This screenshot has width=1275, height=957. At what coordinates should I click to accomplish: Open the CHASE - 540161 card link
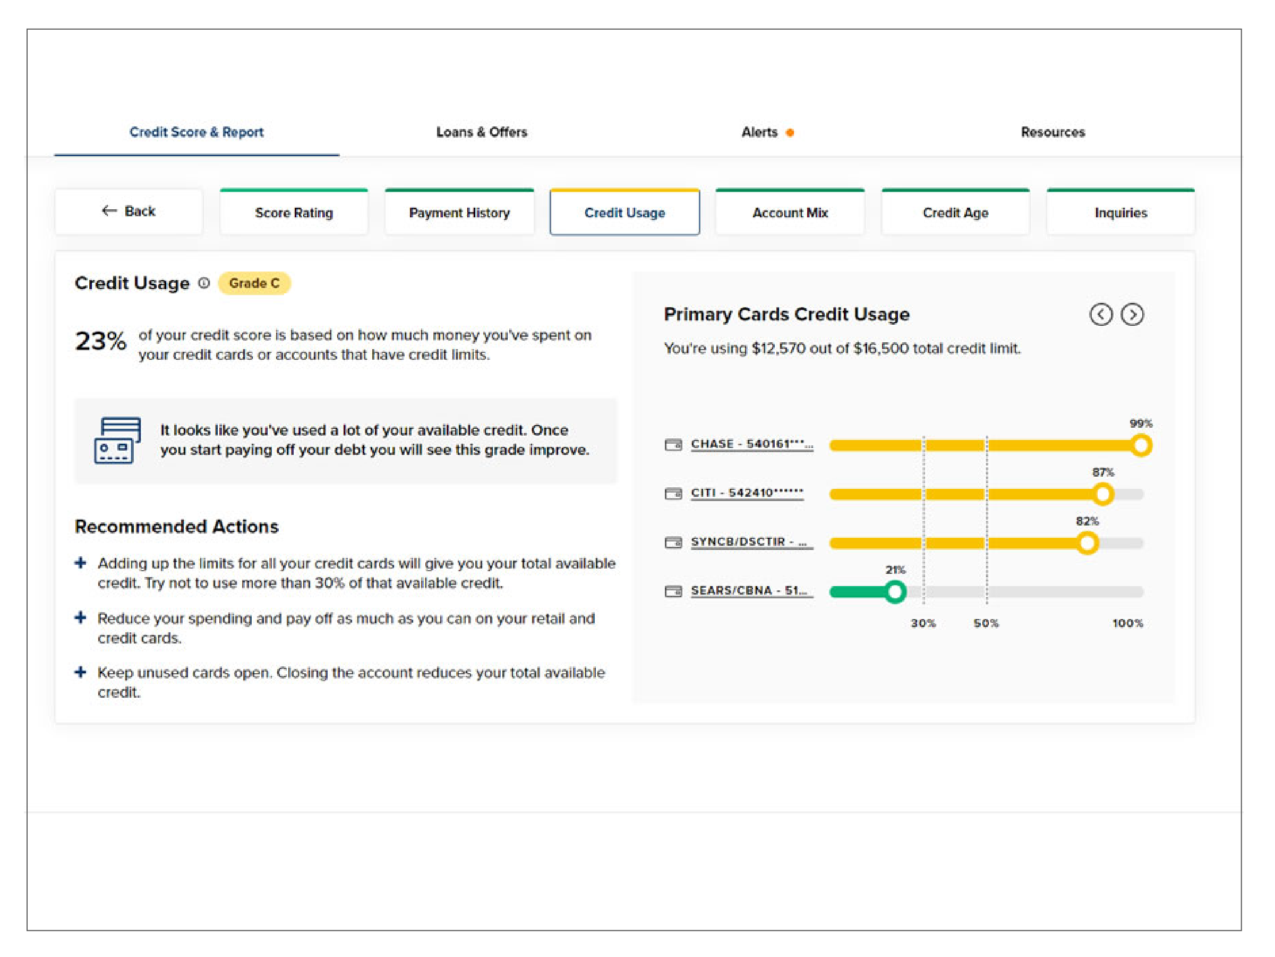[x=751, y=444]
